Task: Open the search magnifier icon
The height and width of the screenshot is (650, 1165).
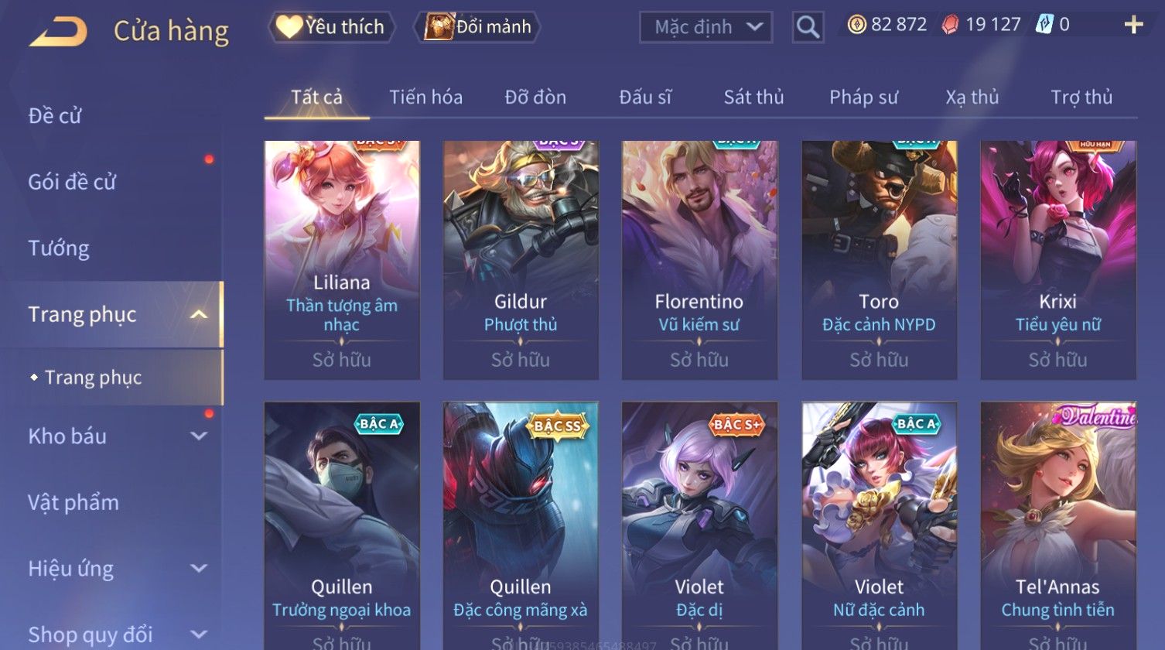Action: click(x=808, y=27)
